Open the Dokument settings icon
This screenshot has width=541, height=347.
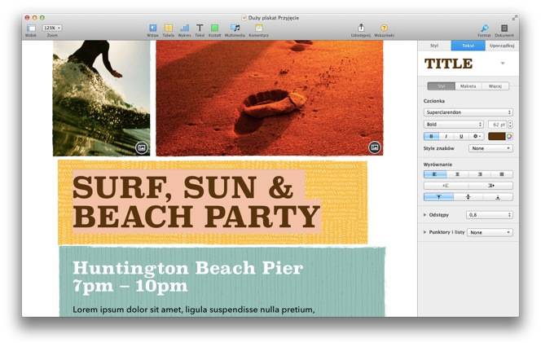(504, 29)
